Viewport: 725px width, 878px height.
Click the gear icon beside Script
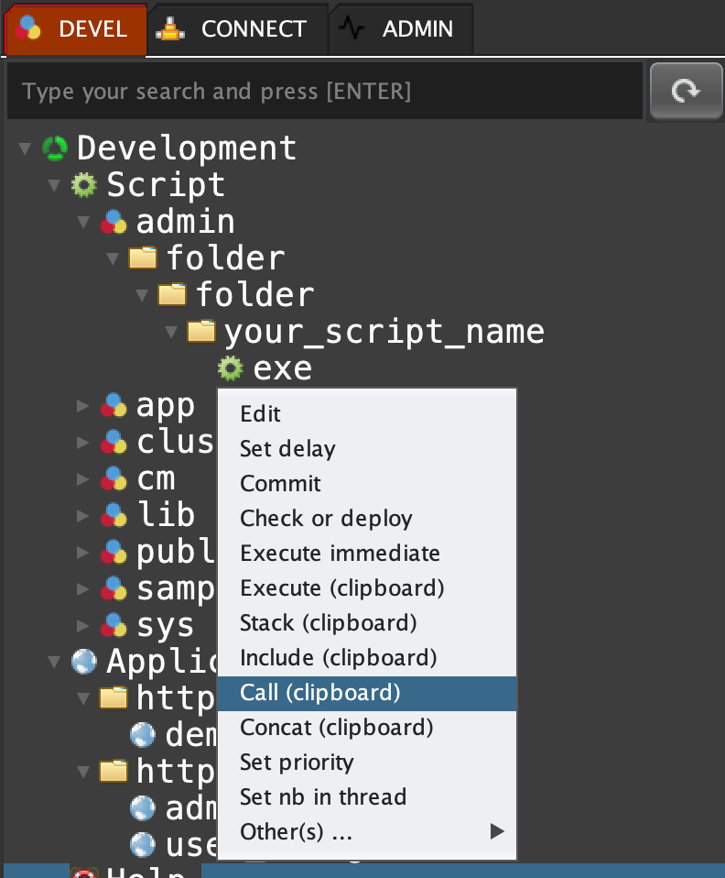(x=84, y=185)
